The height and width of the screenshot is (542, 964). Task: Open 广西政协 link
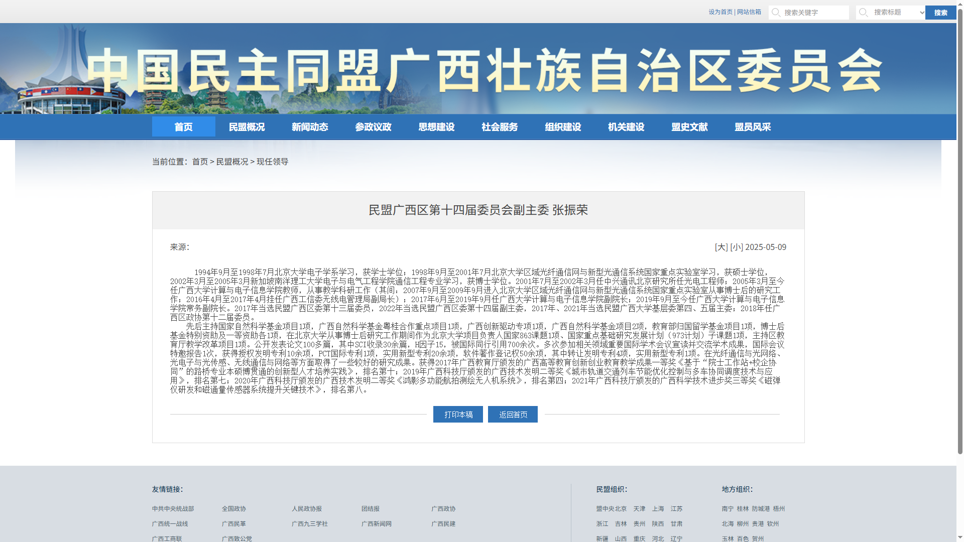[x=443, y=509]
